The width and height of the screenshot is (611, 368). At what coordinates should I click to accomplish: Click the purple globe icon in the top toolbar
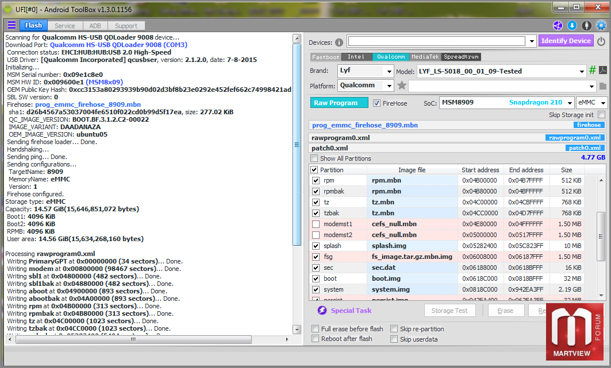[558, 26]
